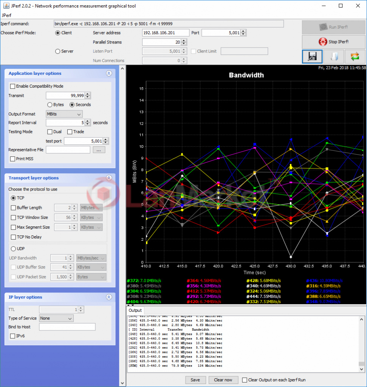This screenshot has width=367, height=387.
Task: Click the Stop IPerf! button
Action: pos(333,42)
